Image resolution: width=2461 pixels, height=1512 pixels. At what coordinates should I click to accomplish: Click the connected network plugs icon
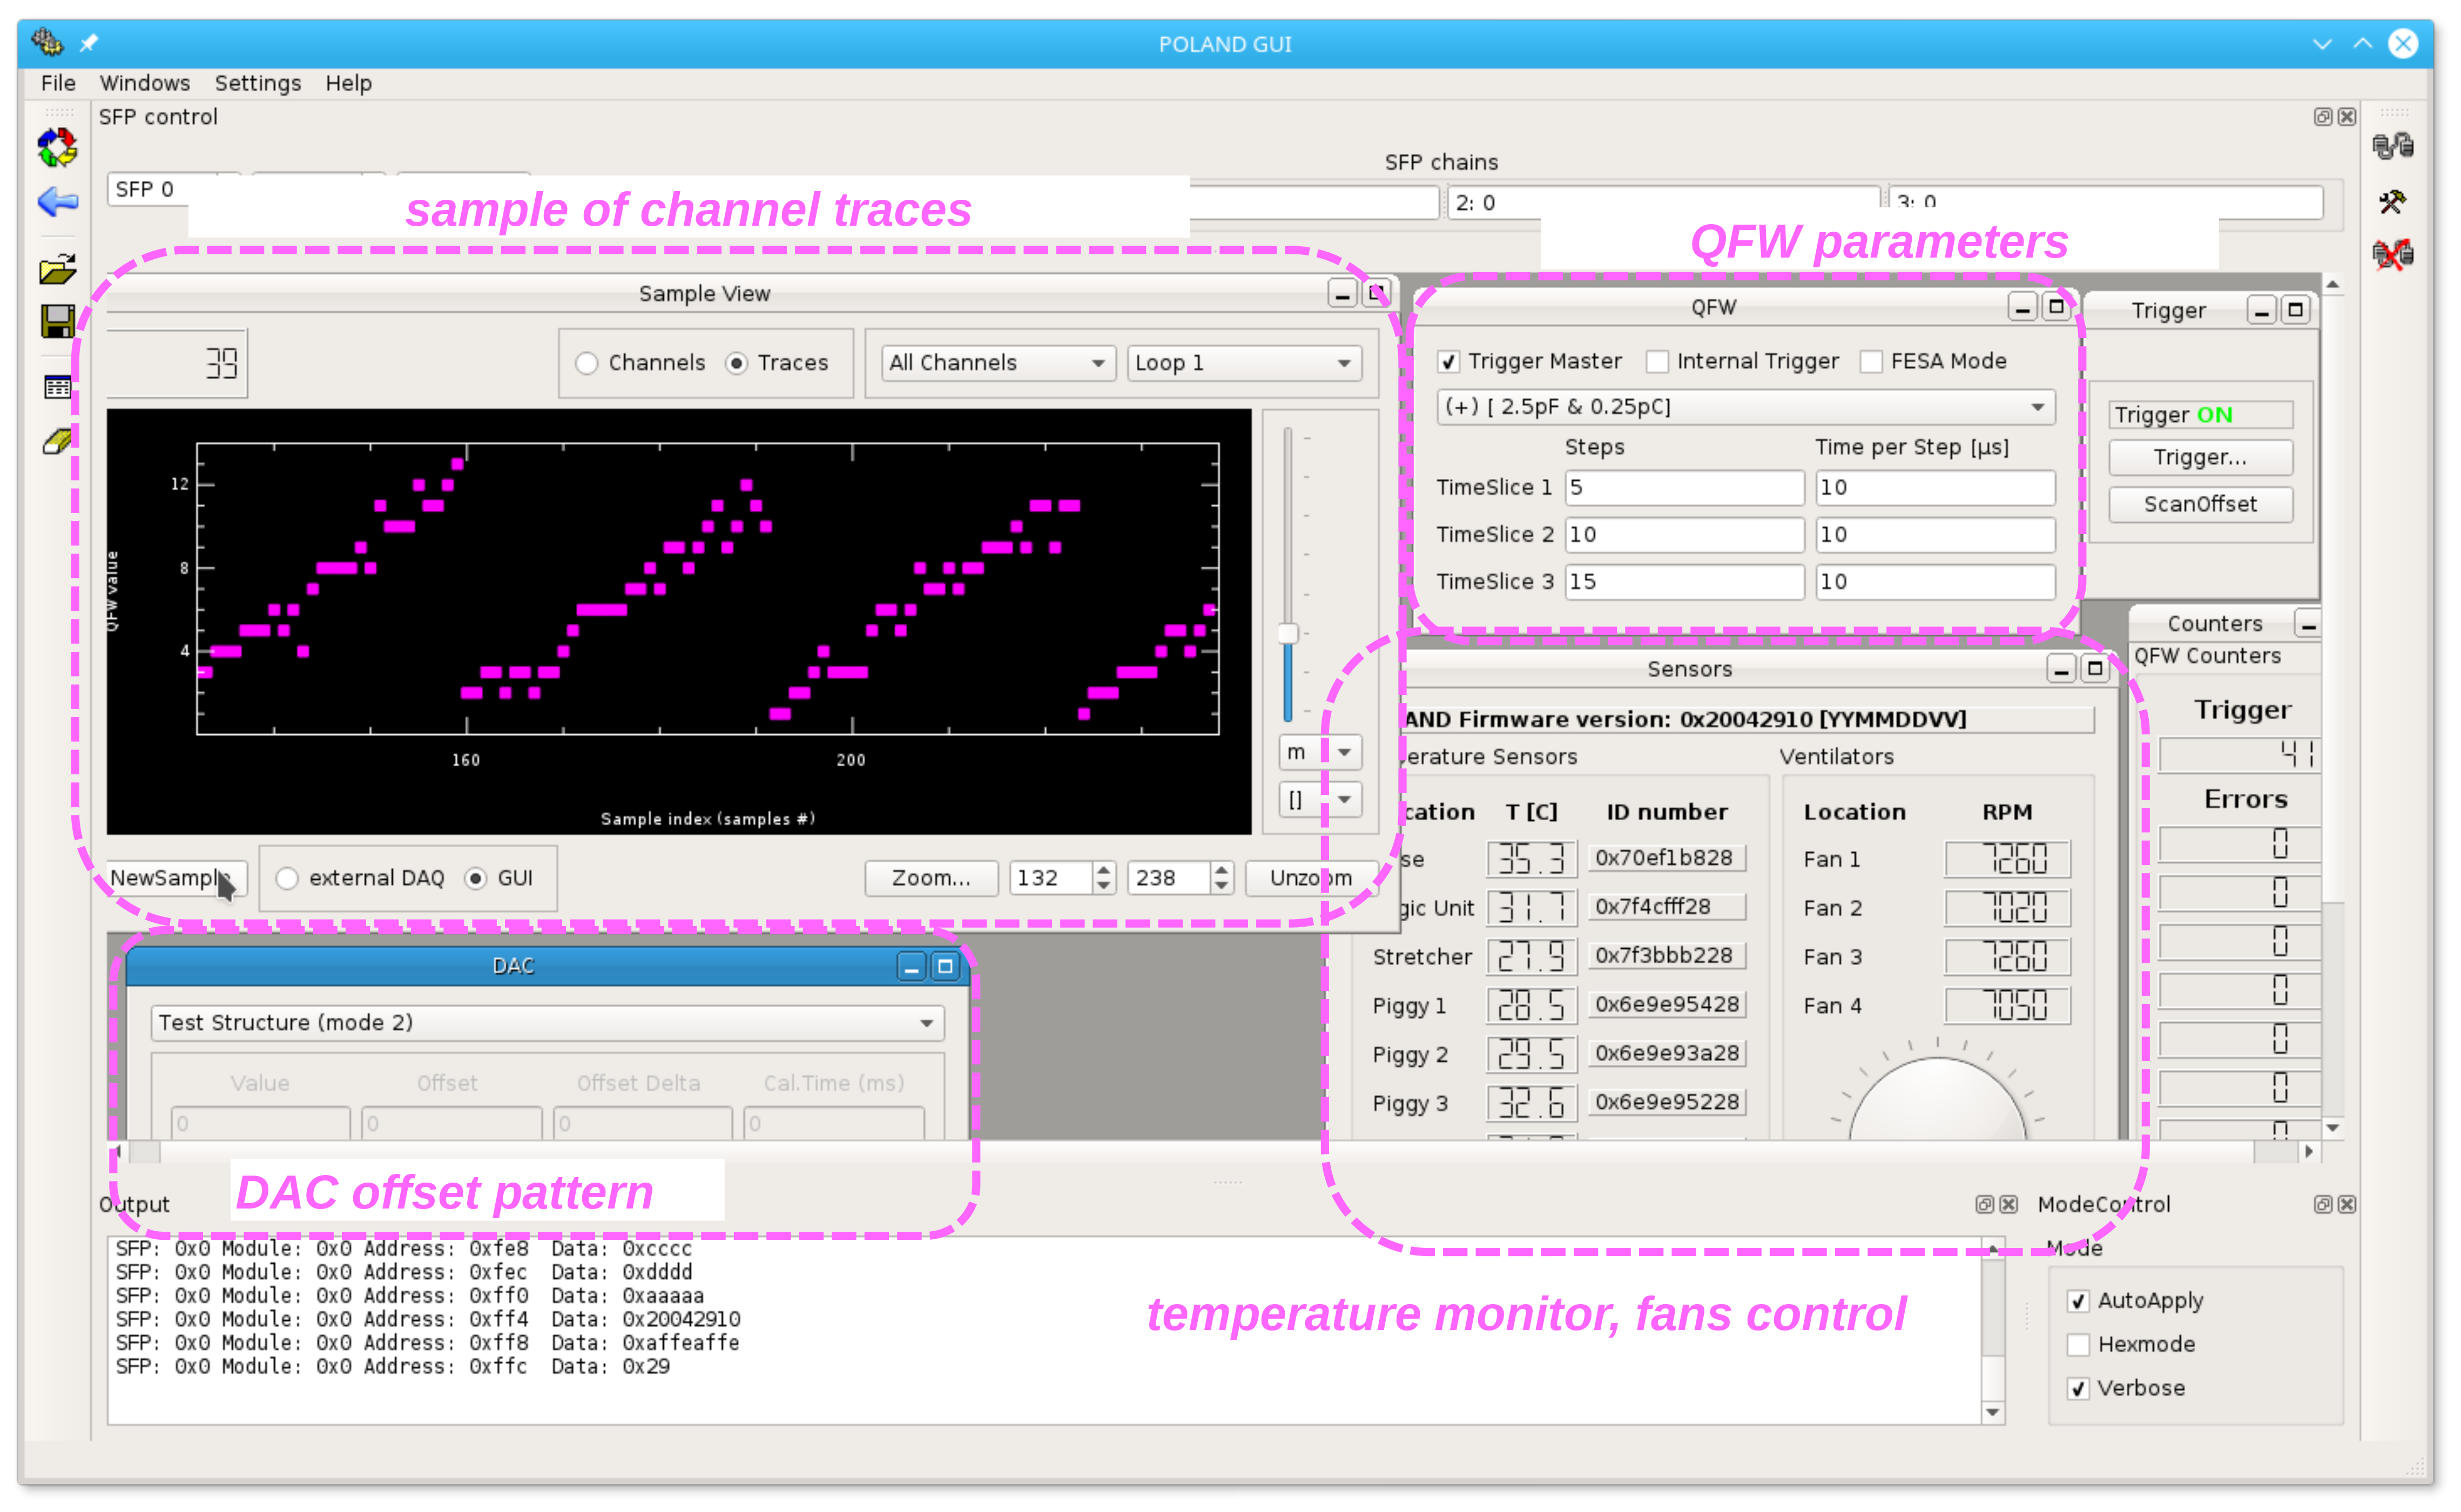2392,147
